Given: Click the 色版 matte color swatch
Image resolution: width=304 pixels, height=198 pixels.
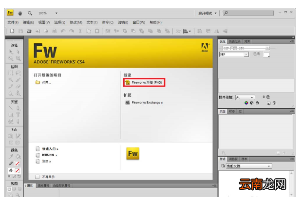Looking at the screenshot, I should (266, 54).
